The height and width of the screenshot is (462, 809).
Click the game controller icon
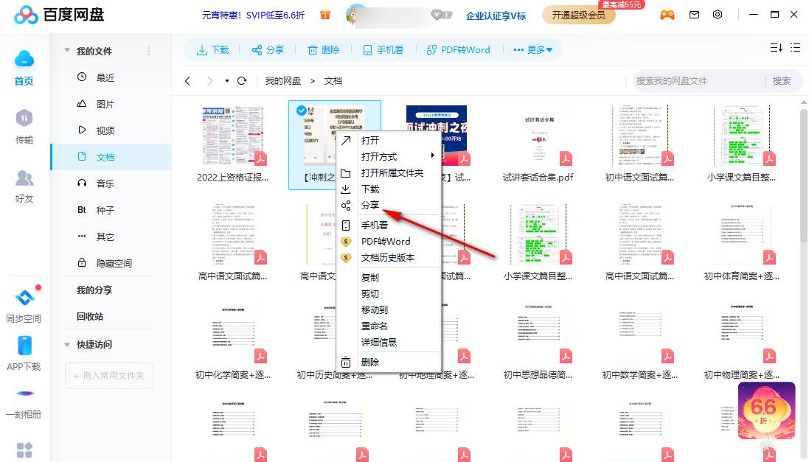tap(667, 15)
